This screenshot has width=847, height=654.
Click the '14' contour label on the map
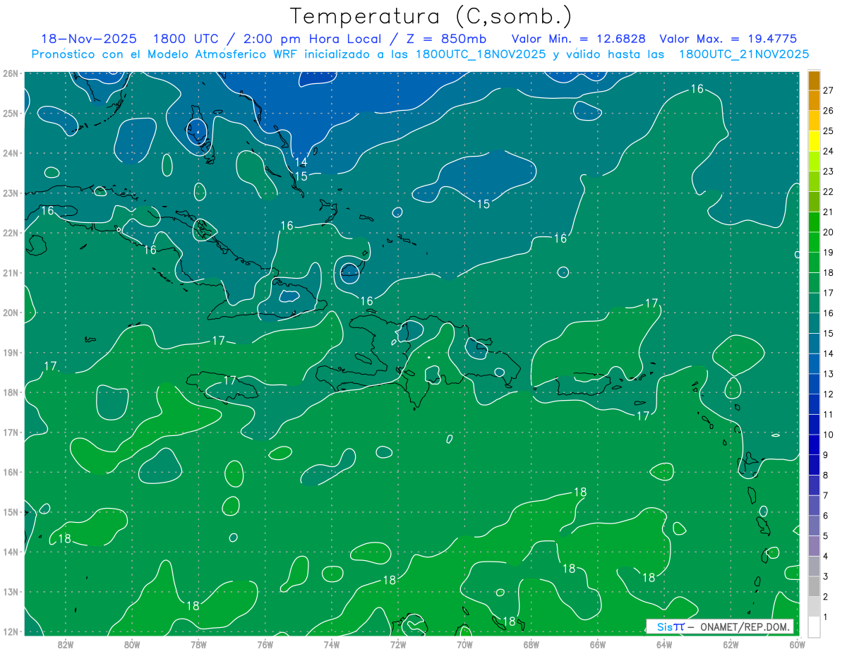(301, 163)
